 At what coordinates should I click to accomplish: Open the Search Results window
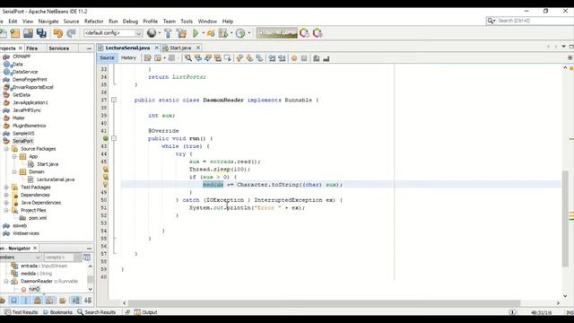(x=96, y=312)
